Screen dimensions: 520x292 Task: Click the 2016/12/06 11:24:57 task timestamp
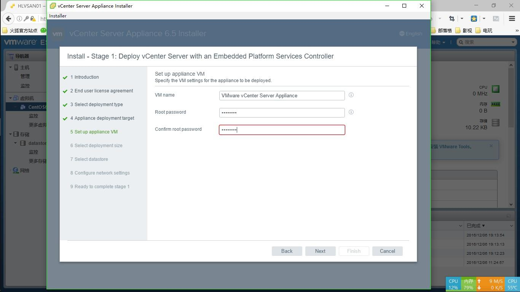pyautogui.click(x=485, y=262)
